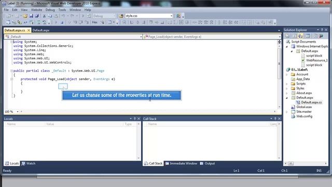Screen dimensions: 332x187
Task: Switch to the Default.aspx editor tab
Action: (x=41, y=30)
